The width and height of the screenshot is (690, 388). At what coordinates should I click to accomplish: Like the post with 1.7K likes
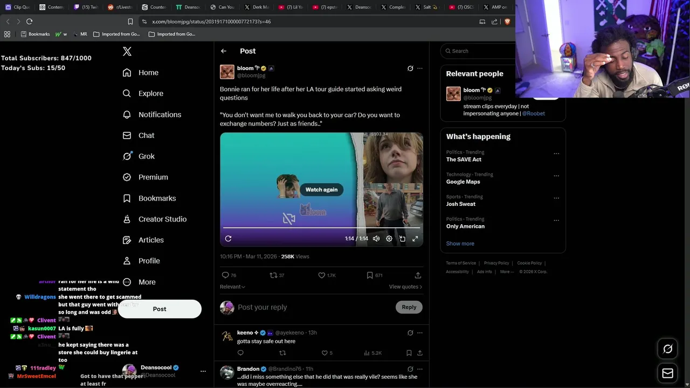(327, 275)
